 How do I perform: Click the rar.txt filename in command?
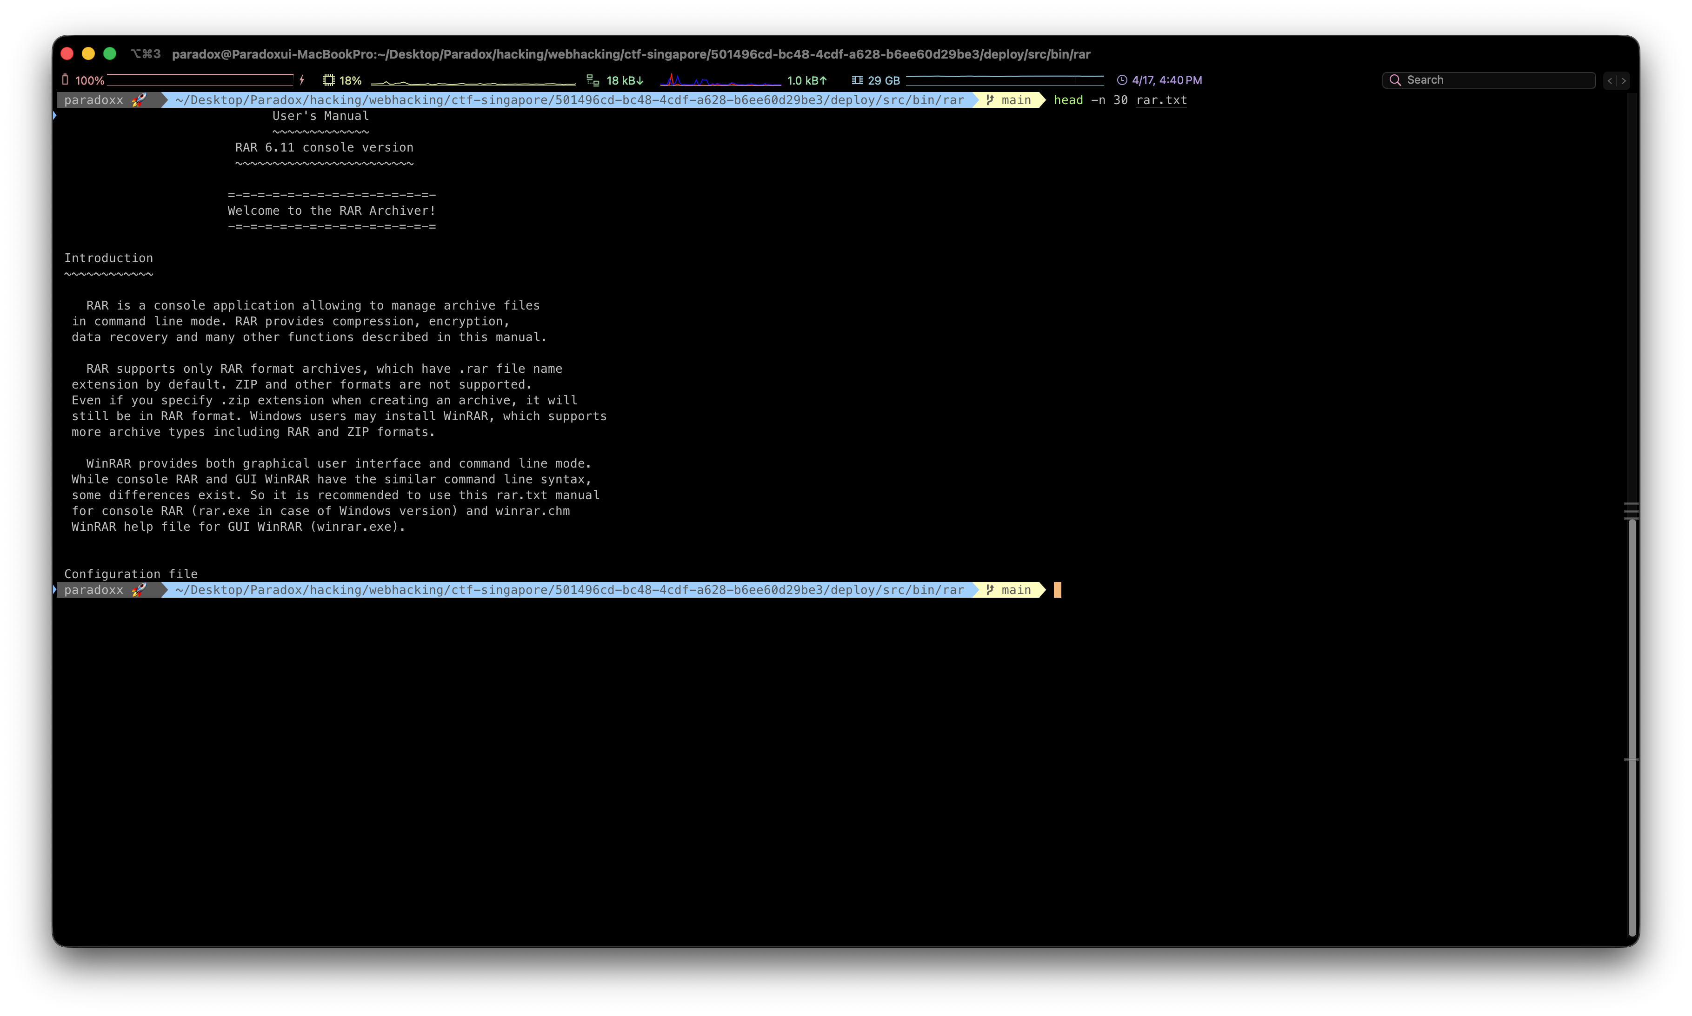(x=1161, y=100)
